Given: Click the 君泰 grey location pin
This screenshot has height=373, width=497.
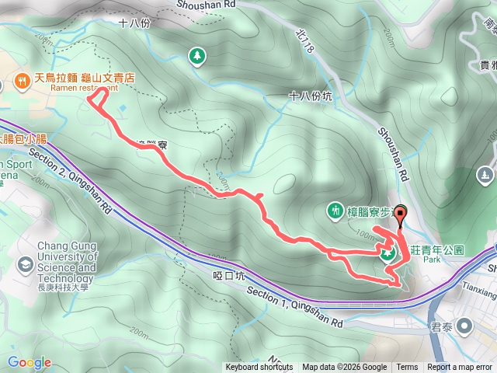Looking at the screenshot, I should (x=464, y=326).
